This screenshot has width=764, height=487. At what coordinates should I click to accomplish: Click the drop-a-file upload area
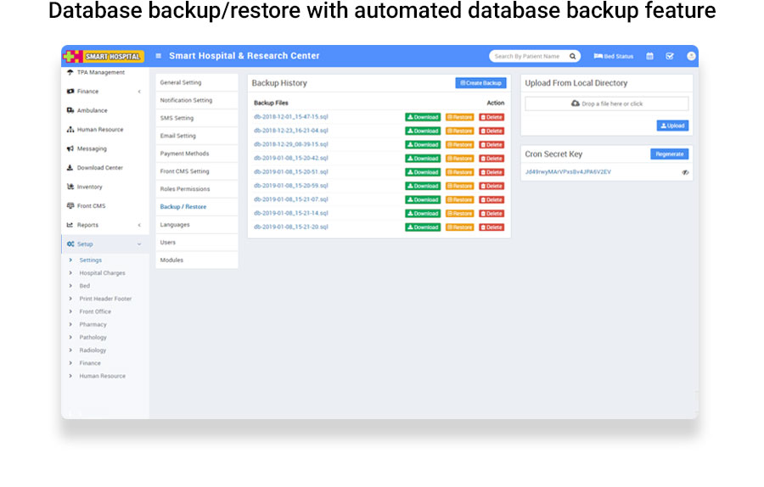click(606, 104)
